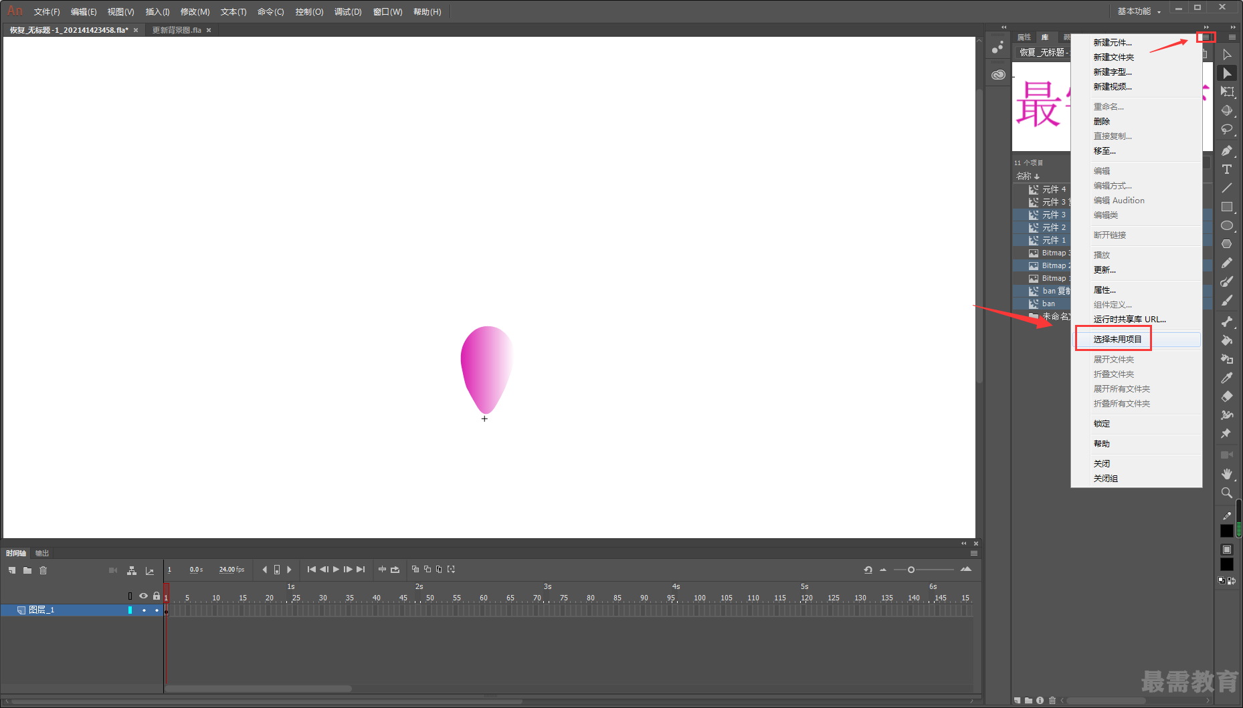Open the Library panel options menu icon
The image size is (1243, 708).
pyautogui.click(x=1206, y=37)
